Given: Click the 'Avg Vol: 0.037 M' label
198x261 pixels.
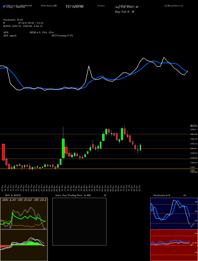Looking at the screenshot, I should pos(126,7).
